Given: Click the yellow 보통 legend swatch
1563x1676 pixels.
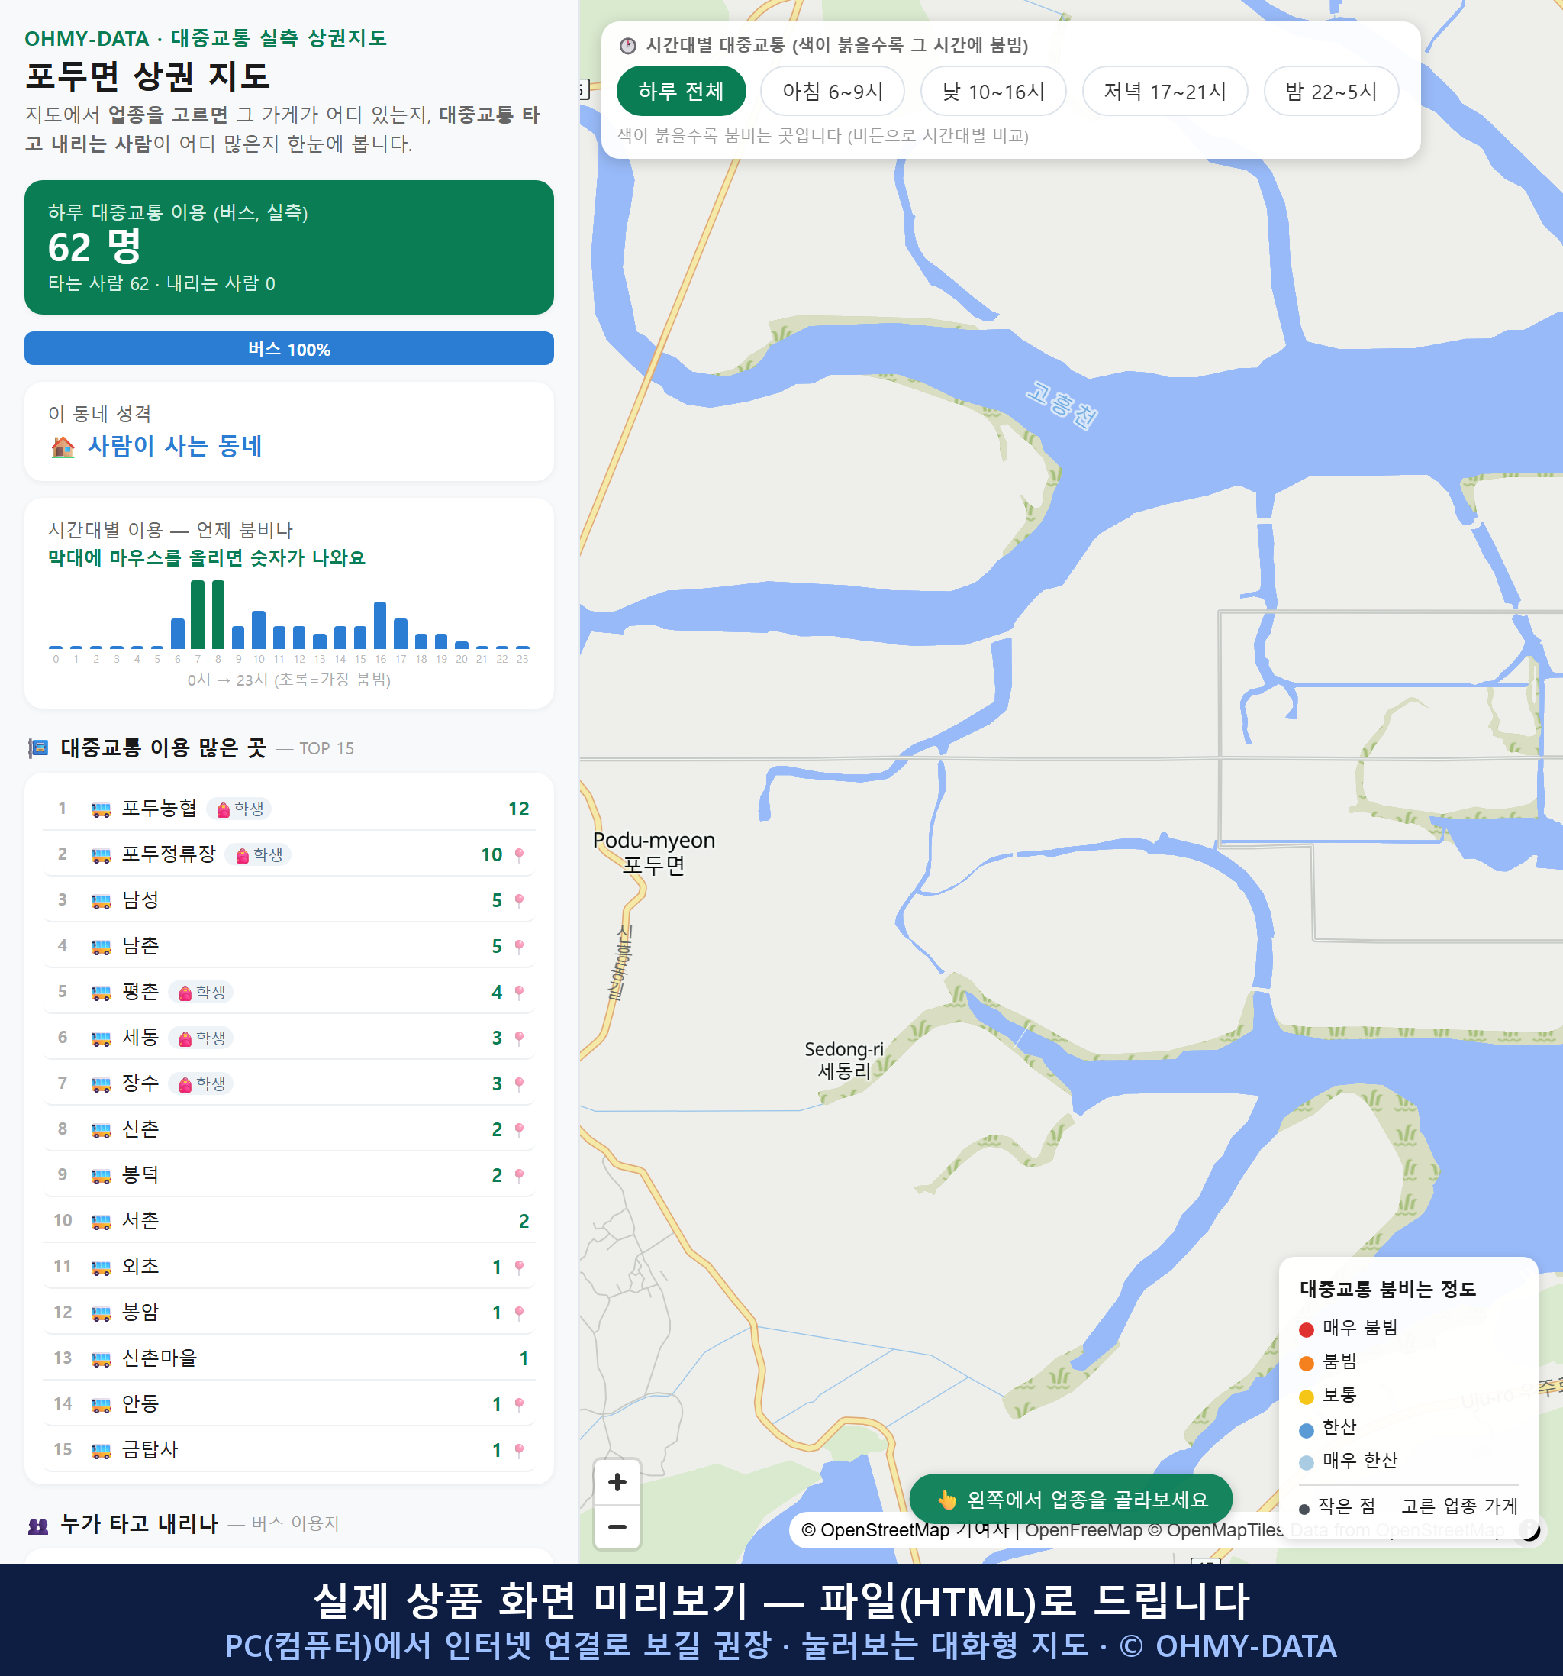Looking at the screenshot, I should click(x=1307, y=1397).
